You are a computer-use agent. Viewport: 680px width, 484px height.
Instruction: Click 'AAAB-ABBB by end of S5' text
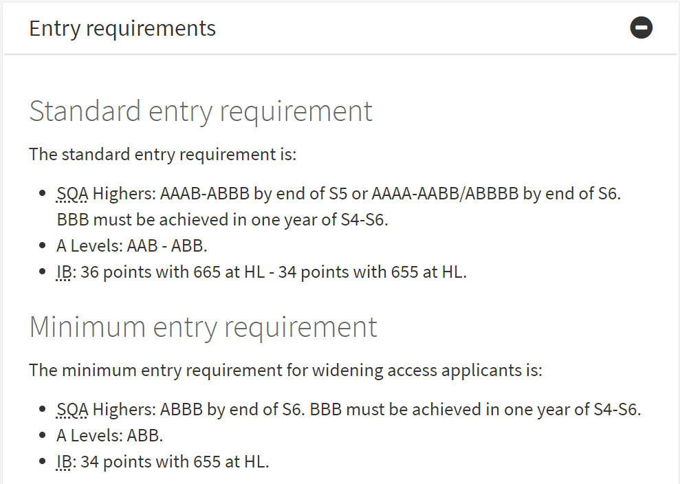pyautogui.click(x=254, y=193)
